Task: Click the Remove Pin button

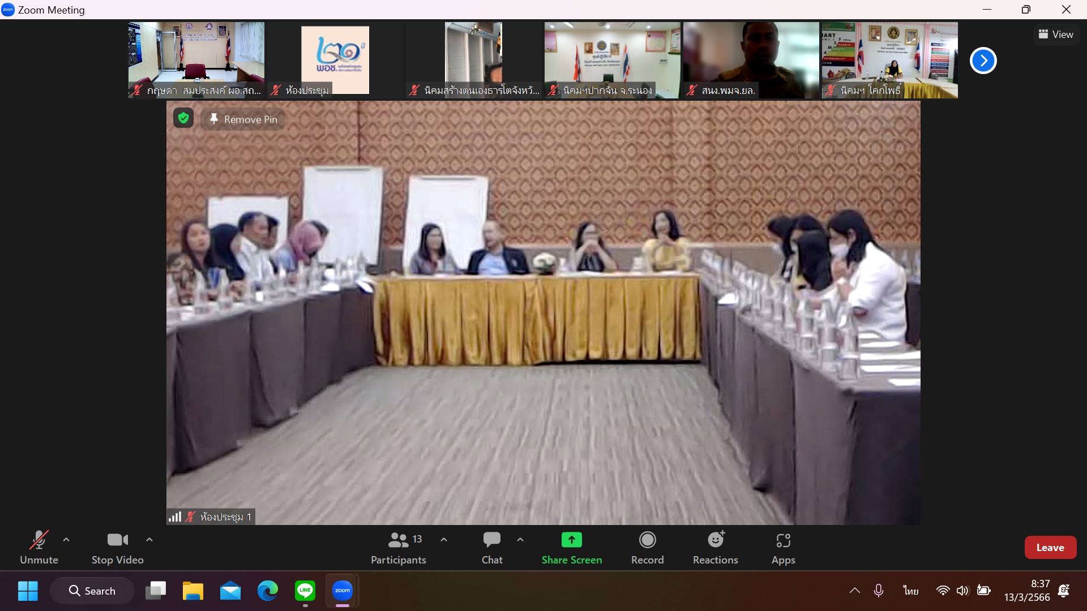Action: click(243, 119)
